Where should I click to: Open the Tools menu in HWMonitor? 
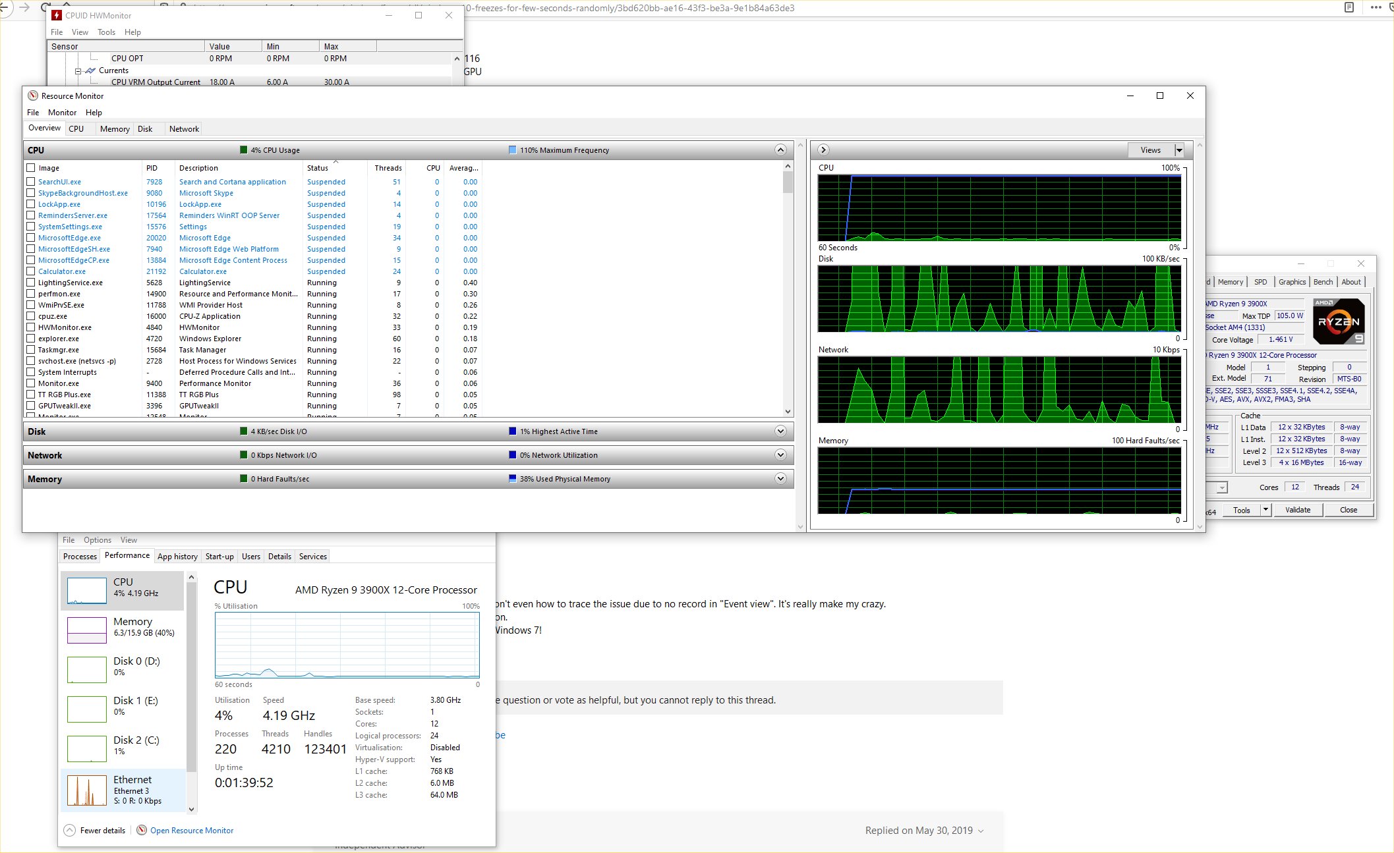[106, 32]
